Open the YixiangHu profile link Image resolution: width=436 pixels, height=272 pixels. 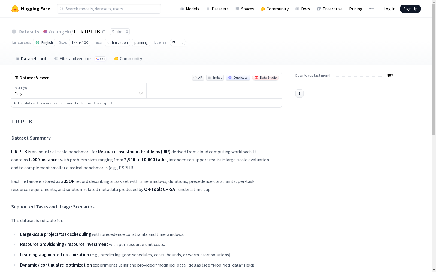point(59,32)
